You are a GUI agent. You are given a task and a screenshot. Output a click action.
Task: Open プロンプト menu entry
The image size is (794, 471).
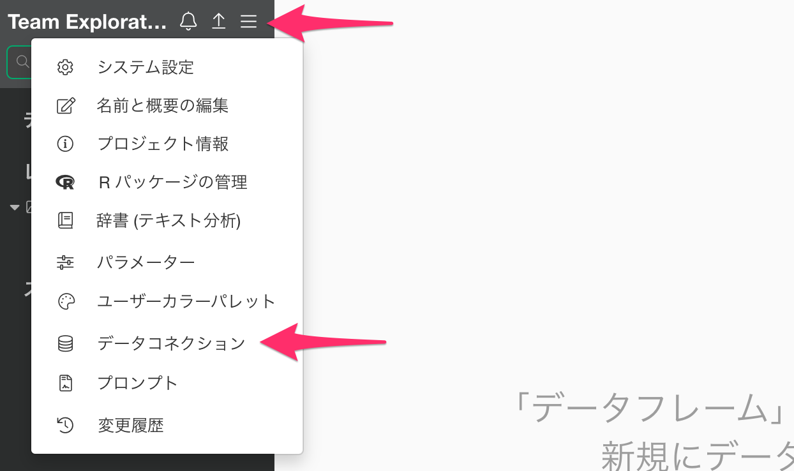[x=167, y=383]
